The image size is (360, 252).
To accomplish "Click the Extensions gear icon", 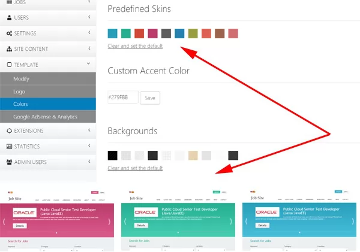I will click(x=9, y=130).
